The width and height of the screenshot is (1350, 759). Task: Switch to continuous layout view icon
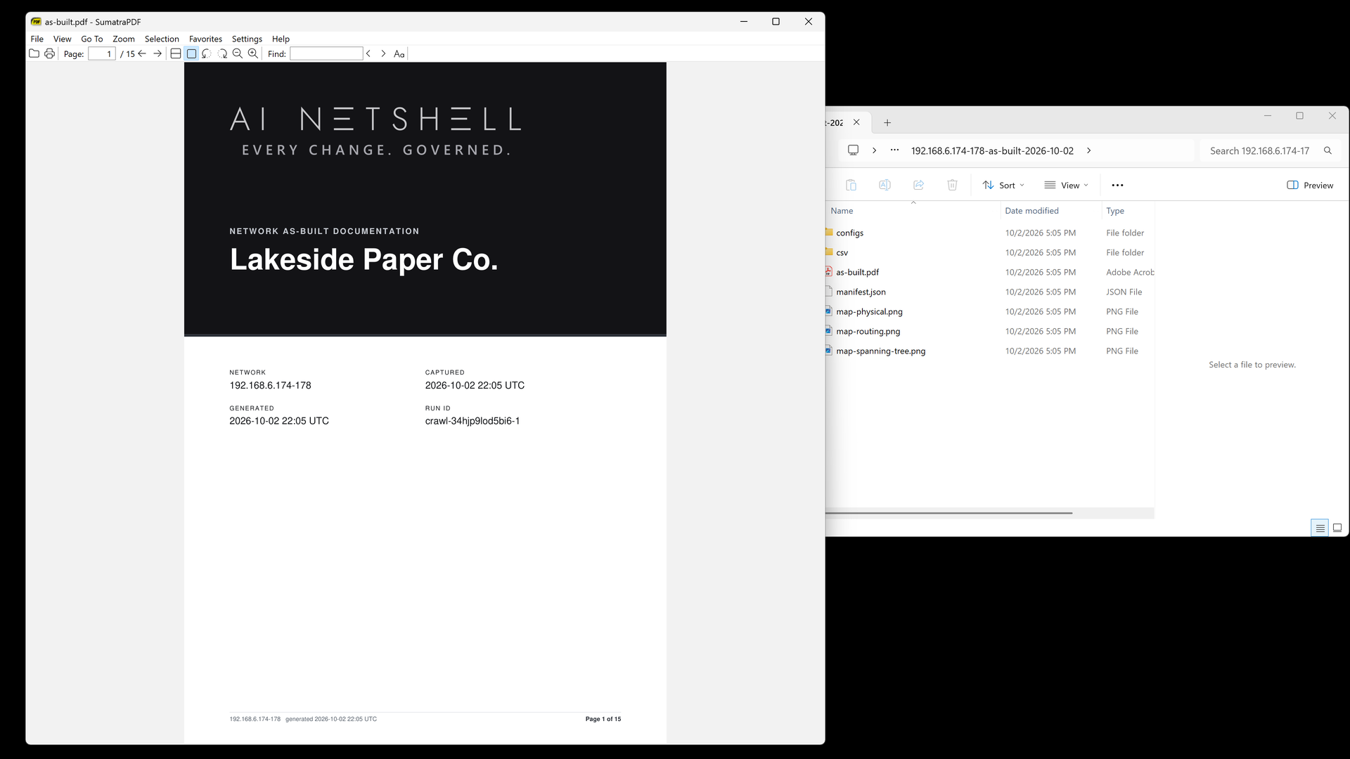[x=176, y=53]
